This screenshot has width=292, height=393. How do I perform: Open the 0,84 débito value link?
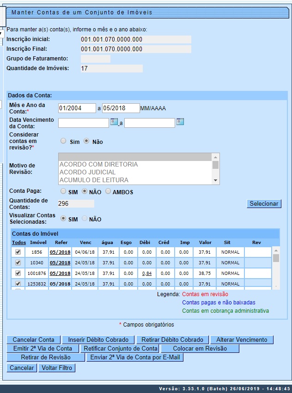tap(147, 273)
